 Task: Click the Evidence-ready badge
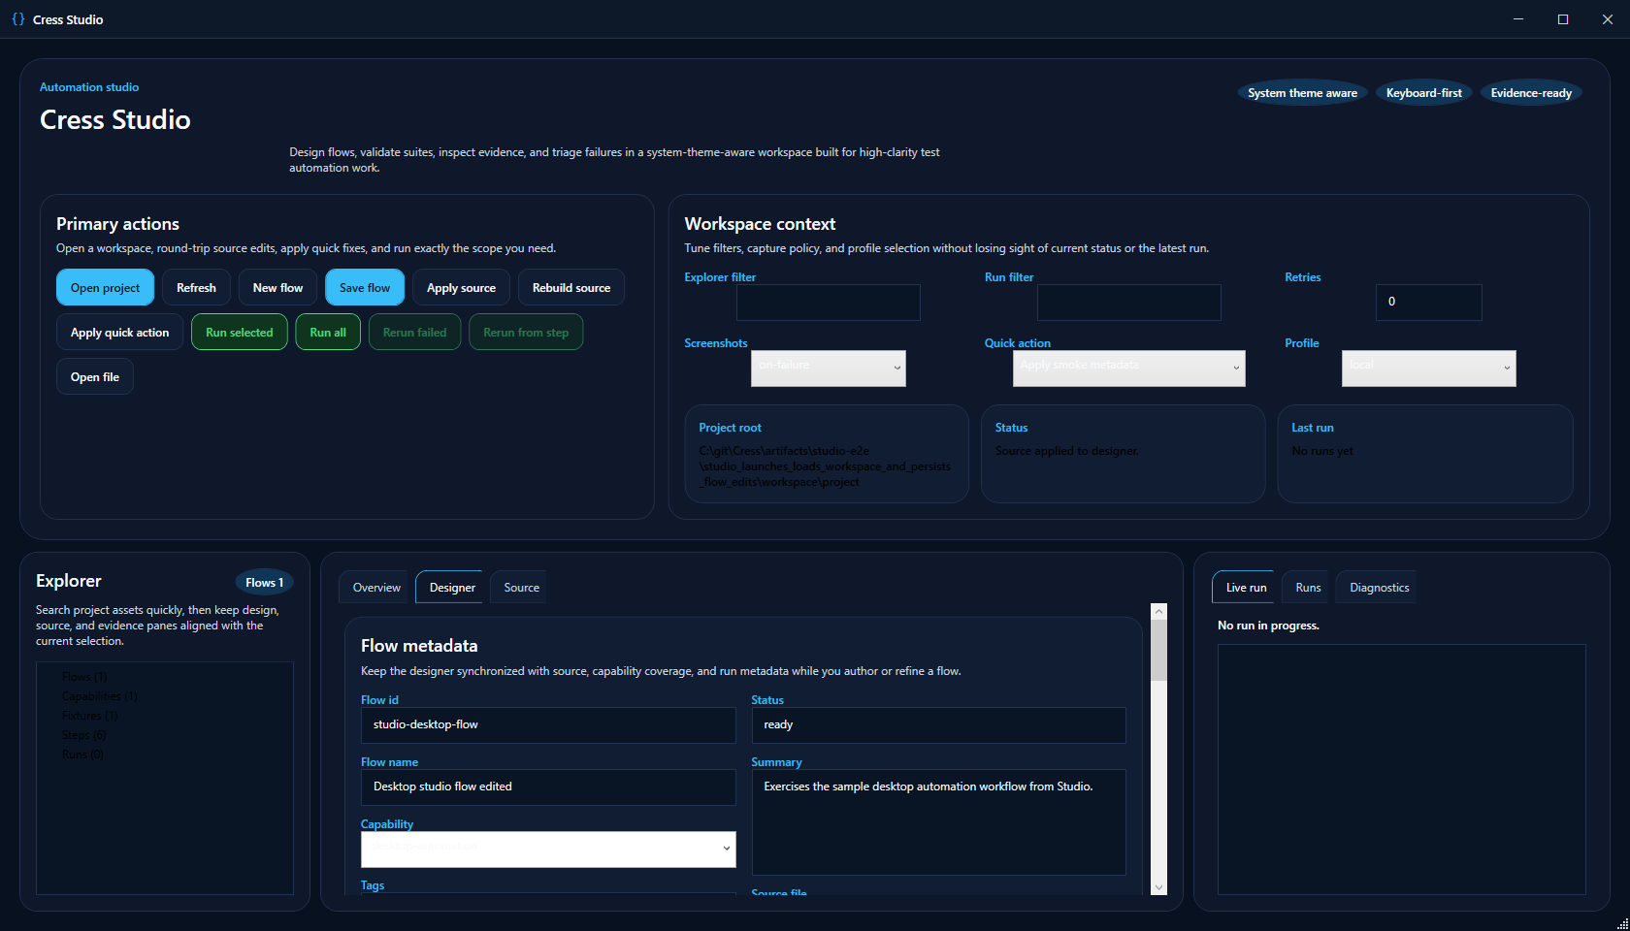point(1531,93)
